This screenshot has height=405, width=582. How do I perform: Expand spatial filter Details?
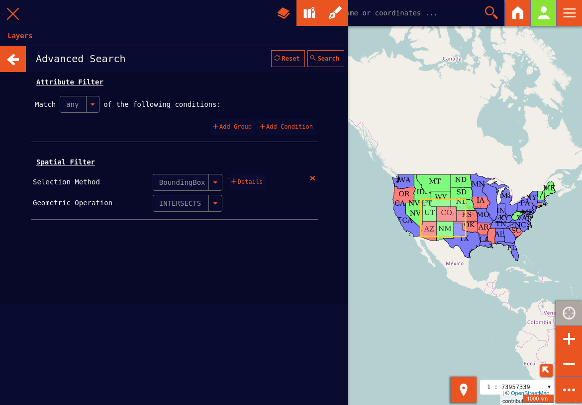click(x=247, y=182)
